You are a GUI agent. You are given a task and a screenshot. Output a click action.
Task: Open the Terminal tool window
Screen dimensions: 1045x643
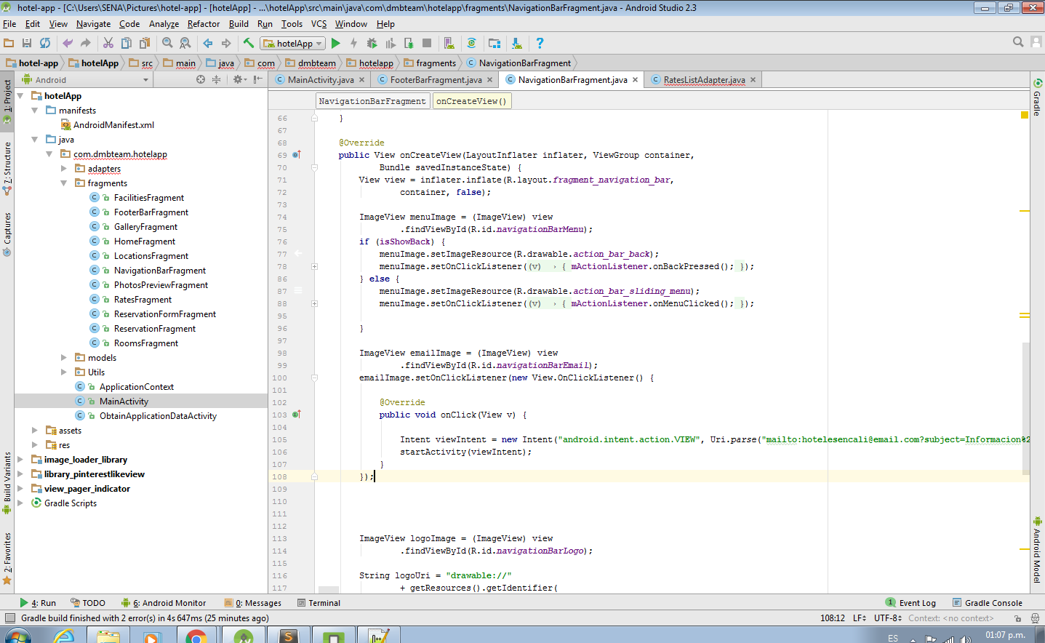319,603
